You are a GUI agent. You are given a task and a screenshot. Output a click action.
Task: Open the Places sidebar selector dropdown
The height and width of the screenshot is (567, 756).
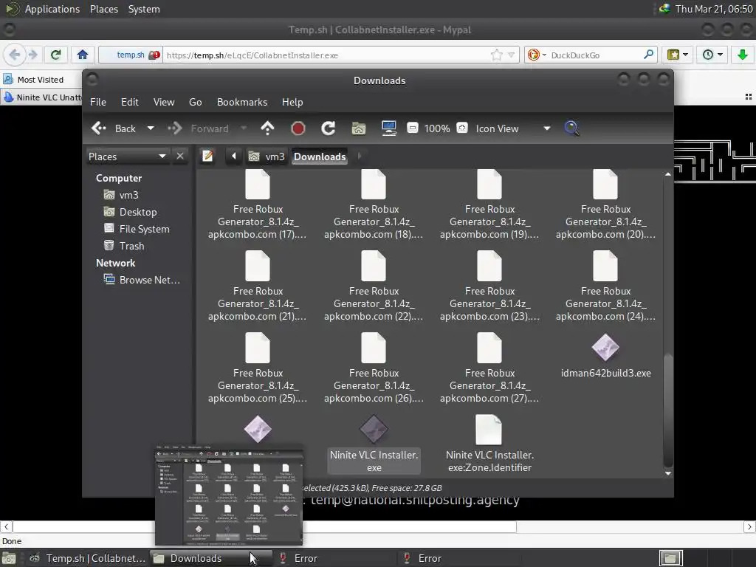pos(127,157)
